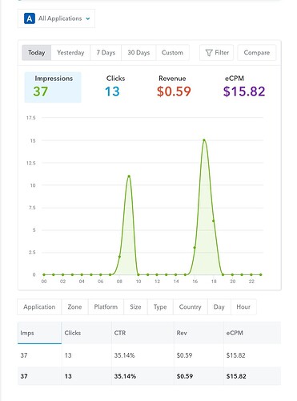This screenshot has width=297, height=401.
Task: Click the chart peak point at hour 17
Action: pos(204,140)
